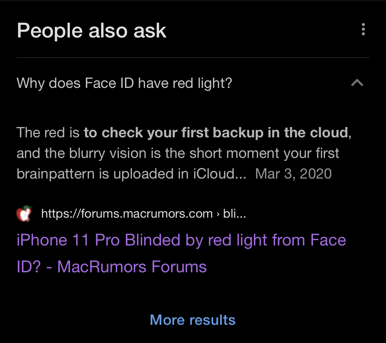Collapse the Face ID question chevron
Viewport: 386px width, 343px height.
coord(357,83)
